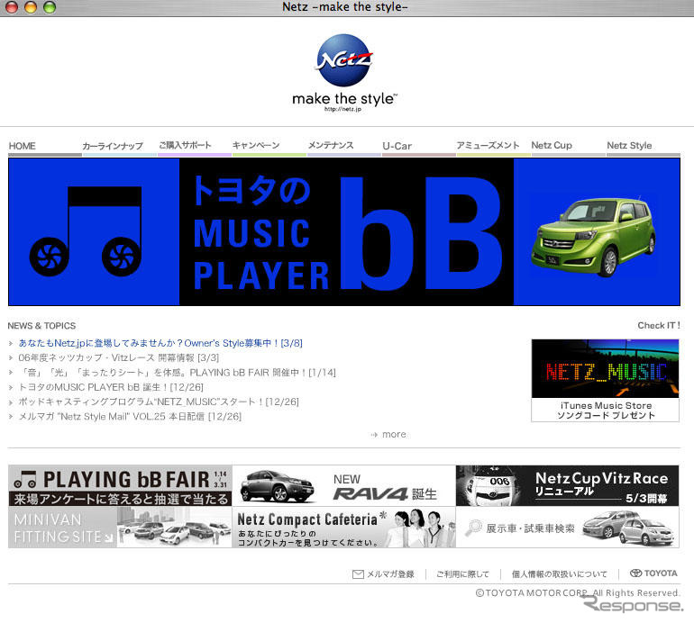
Task: Open the 個人情報の取扱いについて footer link
Action: [559, 573]
